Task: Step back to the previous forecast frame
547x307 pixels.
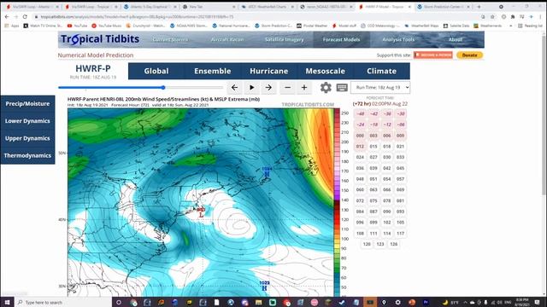Action: [234, 87]
